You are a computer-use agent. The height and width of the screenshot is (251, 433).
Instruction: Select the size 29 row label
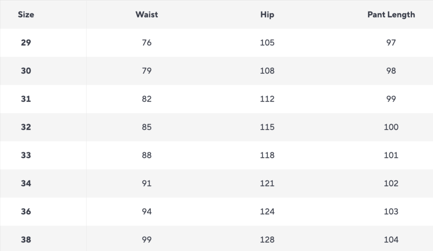[26, 43]
